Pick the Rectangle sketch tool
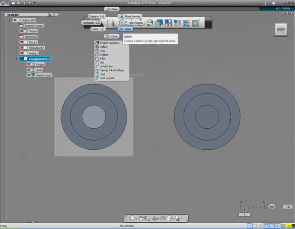295x229 pixels. coord(91,22)
